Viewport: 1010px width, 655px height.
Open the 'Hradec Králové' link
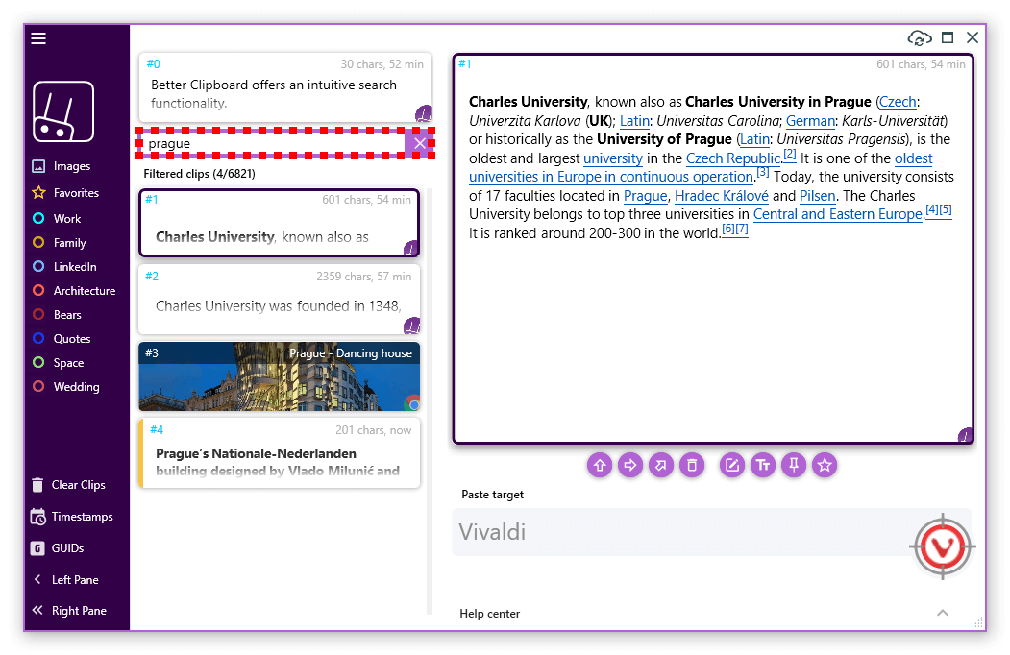pyautogui.click(x=722, y=196)
